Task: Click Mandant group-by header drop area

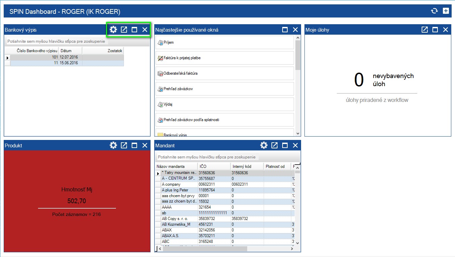Action: (228, 157)
